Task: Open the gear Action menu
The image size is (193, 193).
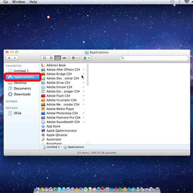Action: coord(74,58)
